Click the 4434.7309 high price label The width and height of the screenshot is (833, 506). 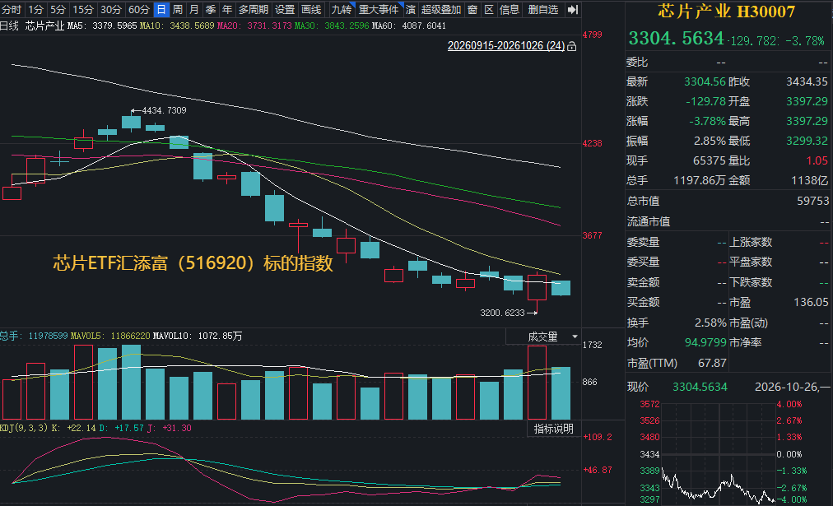165,110
